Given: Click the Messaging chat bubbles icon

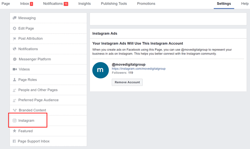Looking at the screenshot, I should click(14, 18).
